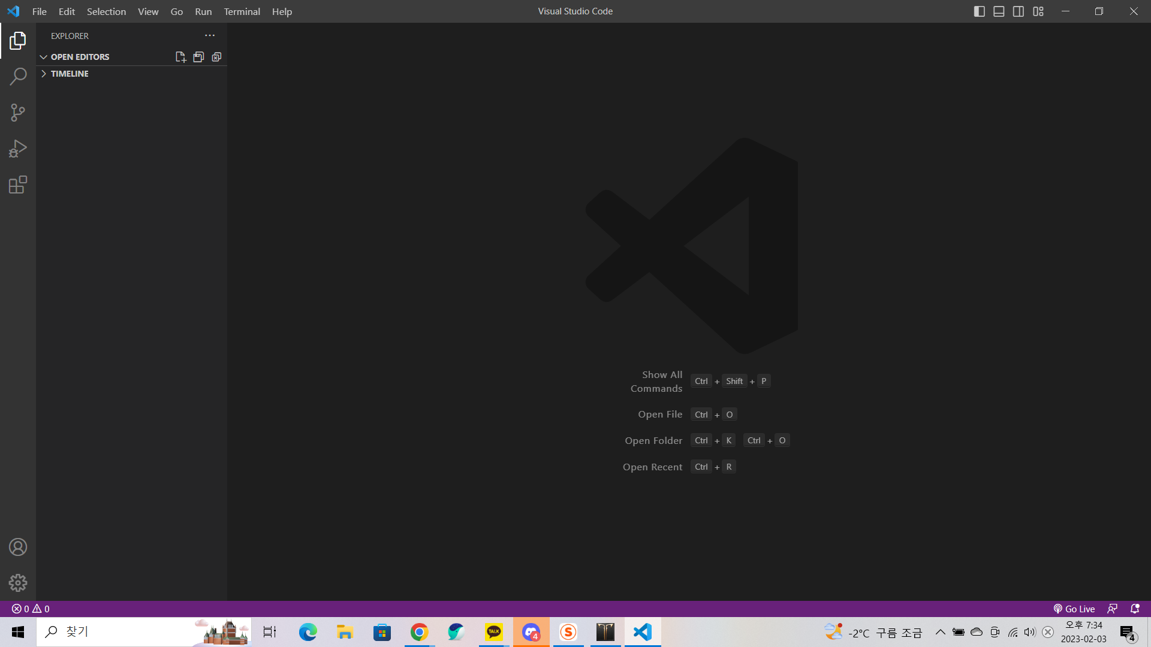The height and width of the screenshot is (647, 1151).
Task: Open KakaoTalk from taskbar
Action: click(493, 632)
